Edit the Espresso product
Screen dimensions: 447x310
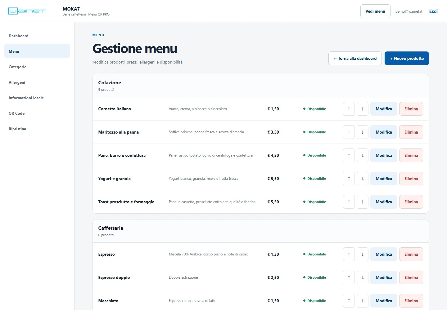pyautogui.click(x=384, y=254)
